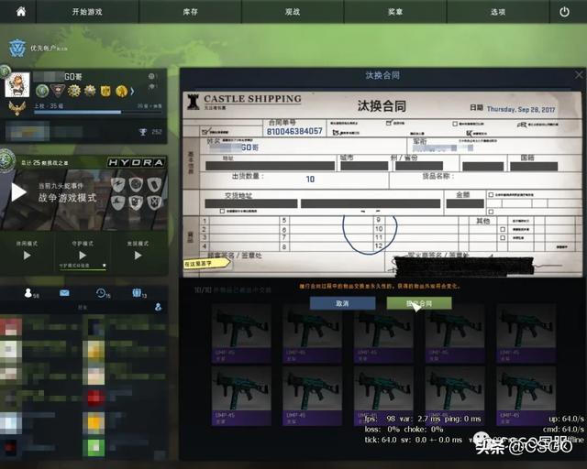Select the green coin medal in profile

[42, 91]
